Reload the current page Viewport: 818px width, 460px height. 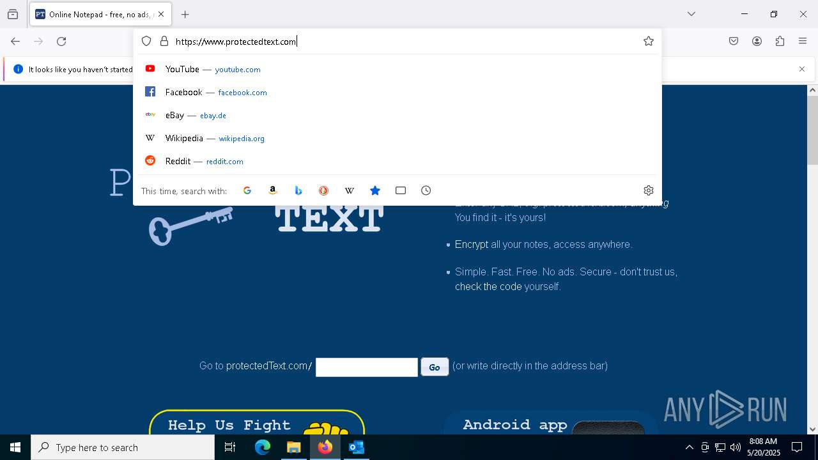[x=61, y=42]
